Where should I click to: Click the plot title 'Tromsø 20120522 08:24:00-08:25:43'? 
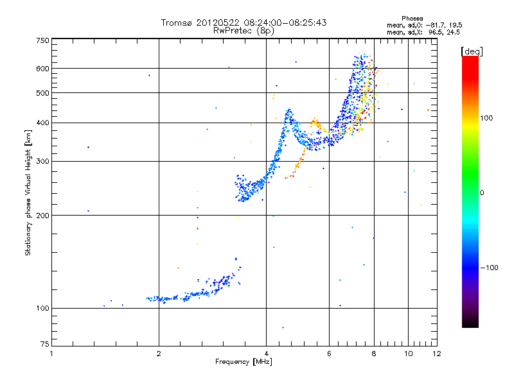[244, 22]
